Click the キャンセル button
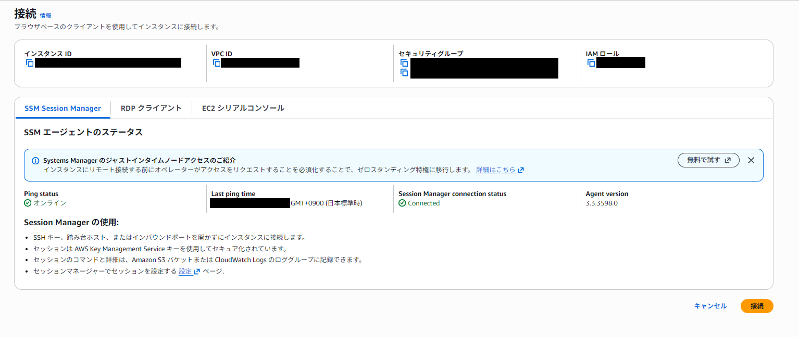Screen dimensions: 799x337 [x=710, y=306]
